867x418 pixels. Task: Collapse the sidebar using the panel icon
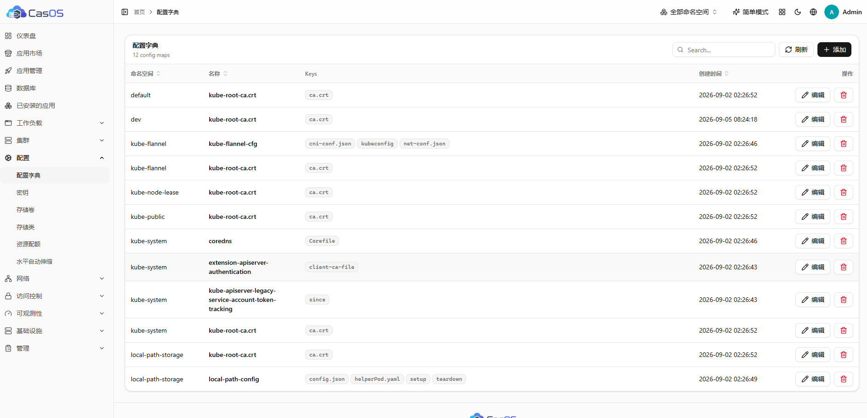click(x=125, y=12)
